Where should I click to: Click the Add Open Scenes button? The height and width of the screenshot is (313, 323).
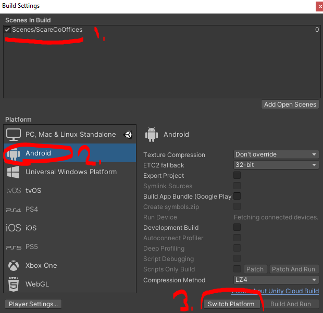(290, 105)
